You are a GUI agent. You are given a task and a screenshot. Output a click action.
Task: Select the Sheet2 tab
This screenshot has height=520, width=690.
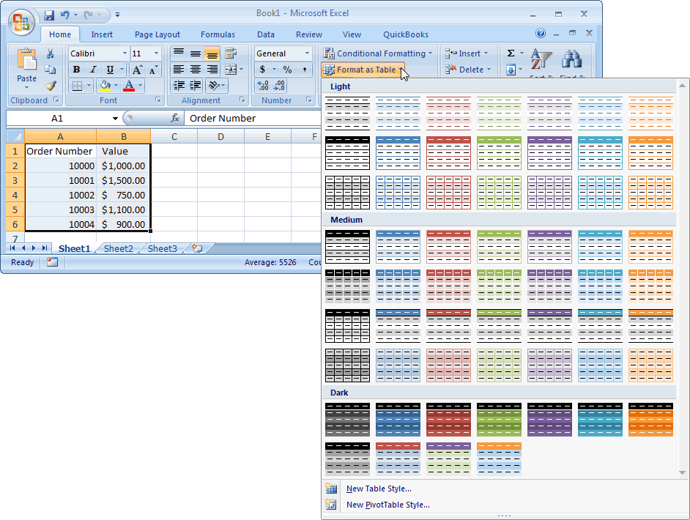[x=118, y=248]
